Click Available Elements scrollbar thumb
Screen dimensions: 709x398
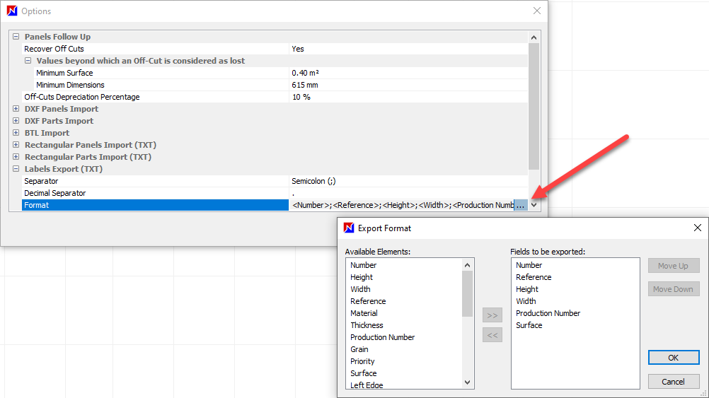[x=467, y=294]
